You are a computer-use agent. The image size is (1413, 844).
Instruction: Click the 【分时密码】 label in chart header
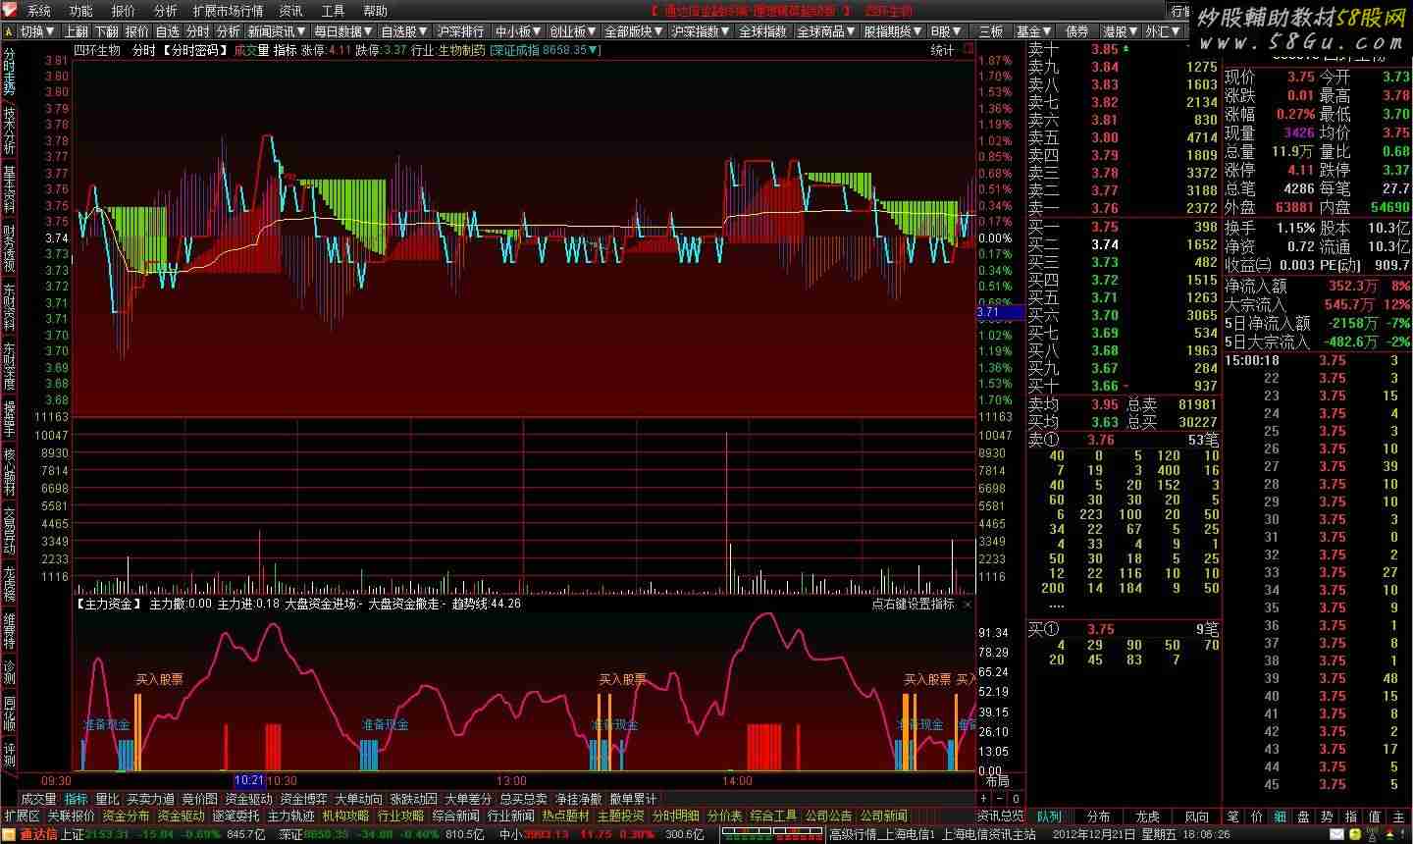click(194, 50)
